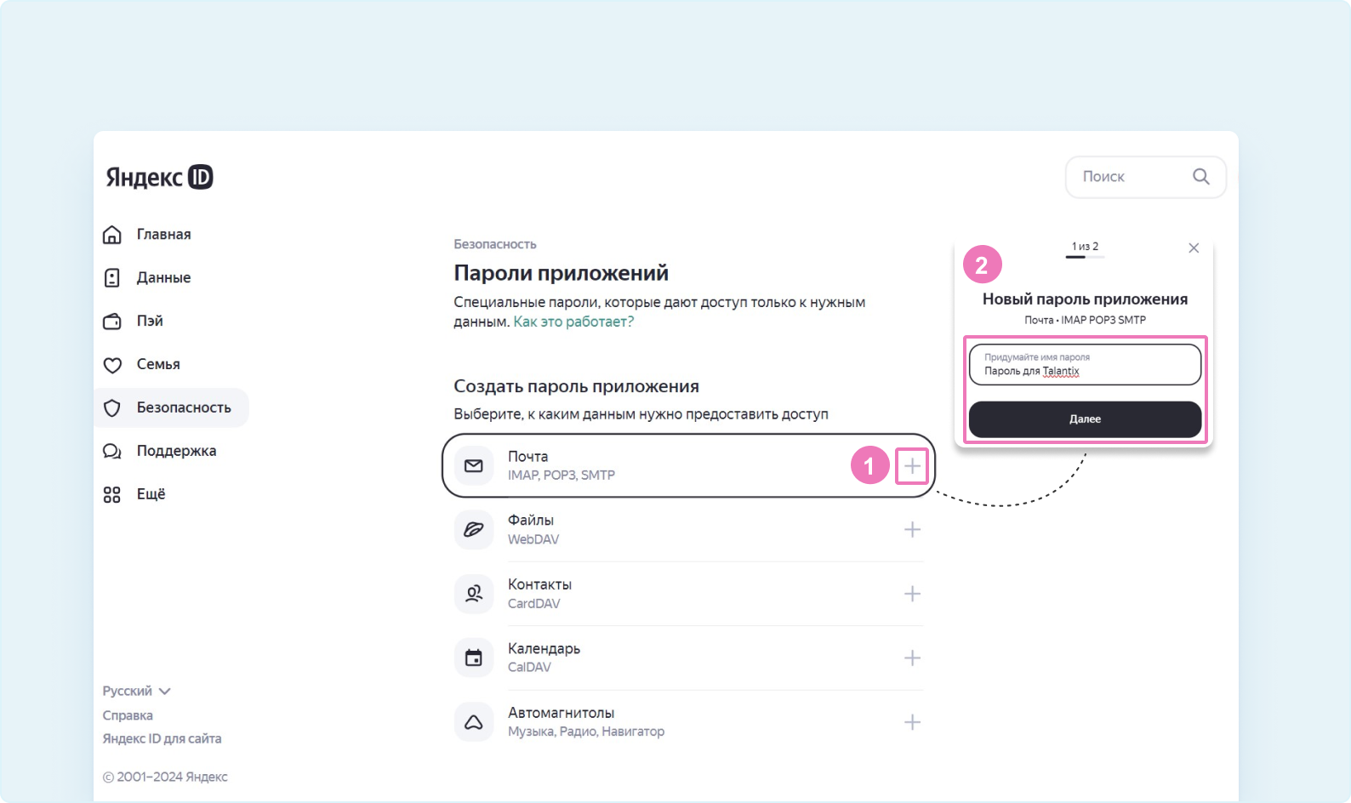Click the home icon next to Главная
1351x803 pixels.
coord(112,235)
